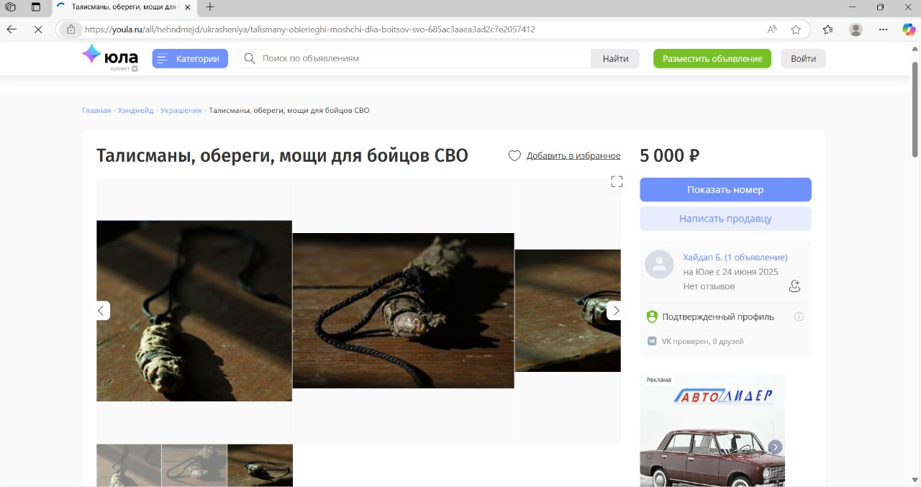This screenshot has height=487, width=921.
Task: Open fullscreen photo view icon
Action: tap(617, 182)
